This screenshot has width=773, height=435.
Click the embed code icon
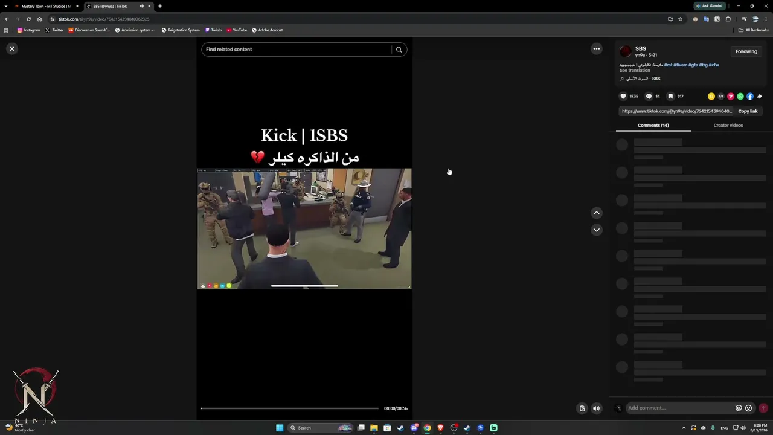[x=721, y=96]
